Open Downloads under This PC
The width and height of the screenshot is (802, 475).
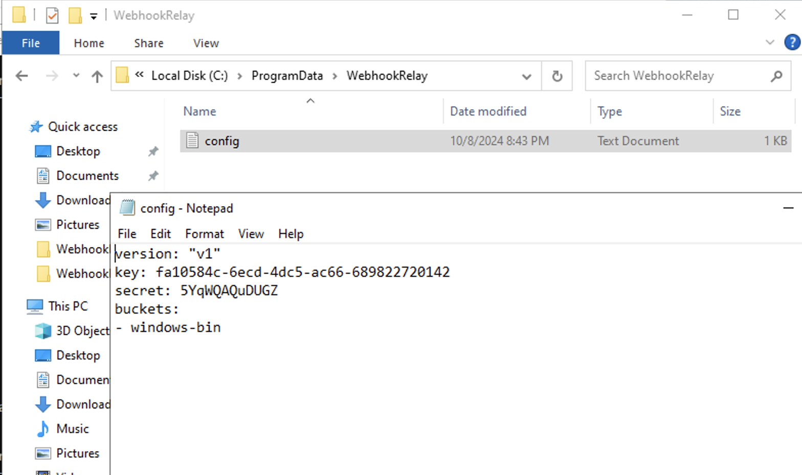[83, 405]
